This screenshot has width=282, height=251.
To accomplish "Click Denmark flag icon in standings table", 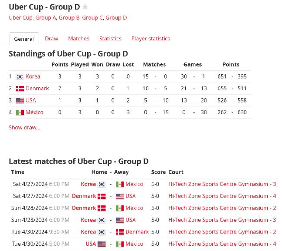I will pos(20,89).
